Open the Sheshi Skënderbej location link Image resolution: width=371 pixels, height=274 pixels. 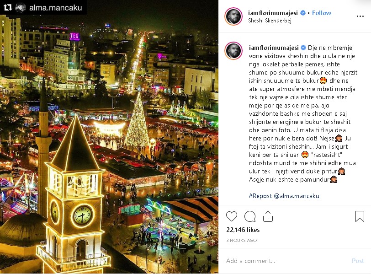(x=270, y=21)
